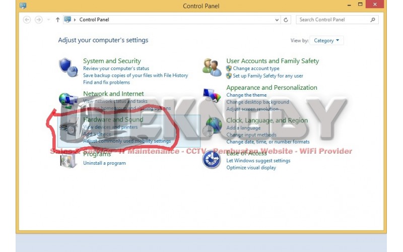This screenshot has width=403, height=252.
Task: Expand the breadcrumb arrow before Control Panel
Action: pyautogui.click(x=75, y=20)
